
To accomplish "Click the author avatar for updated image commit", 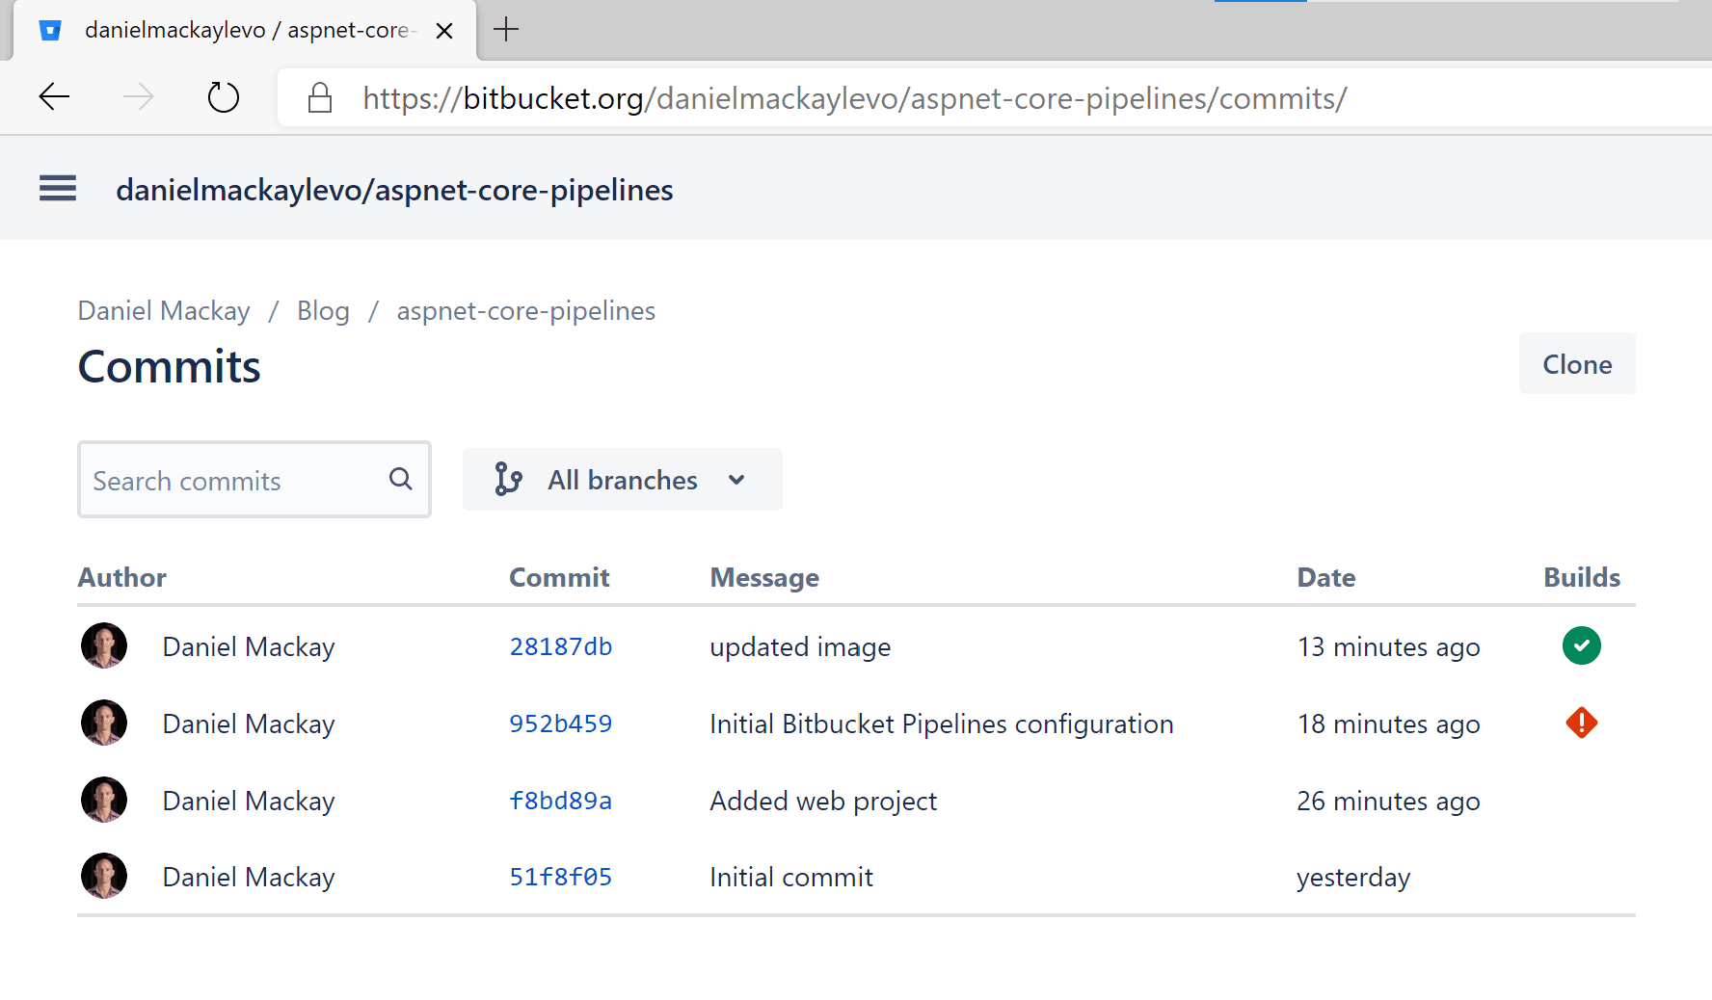I will point(104,645).
